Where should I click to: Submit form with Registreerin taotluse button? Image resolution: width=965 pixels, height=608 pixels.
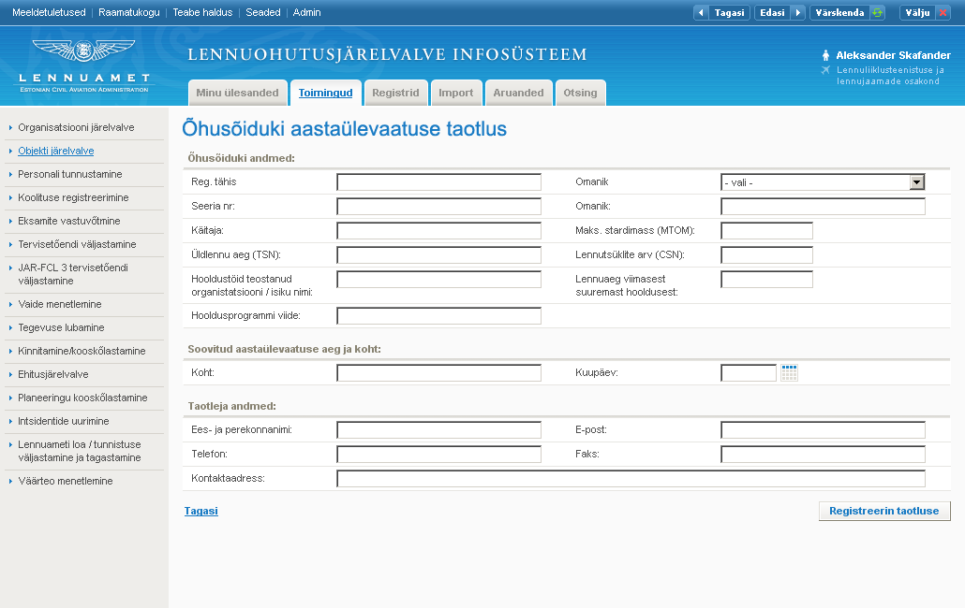(x=884, y=511)
